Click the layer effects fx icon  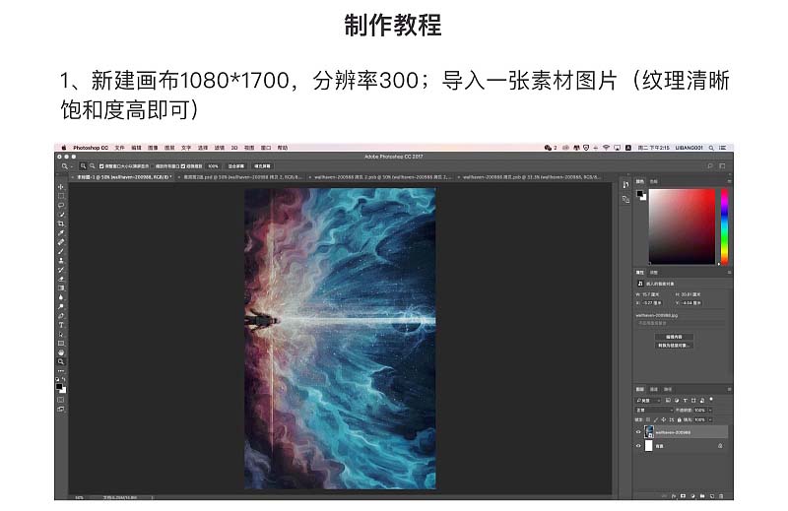(674, 496)
